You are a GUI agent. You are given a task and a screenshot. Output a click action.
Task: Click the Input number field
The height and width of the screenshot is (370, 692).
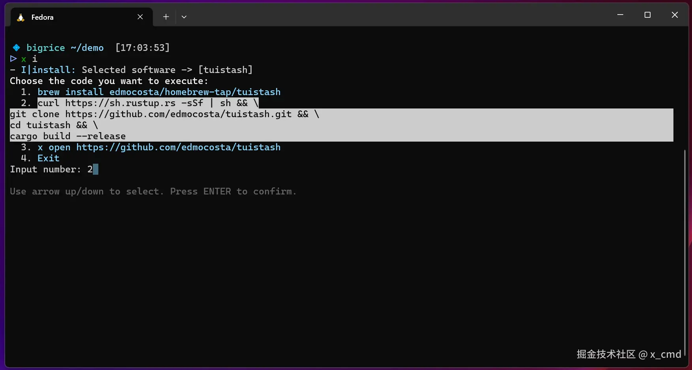pos(93,169)
